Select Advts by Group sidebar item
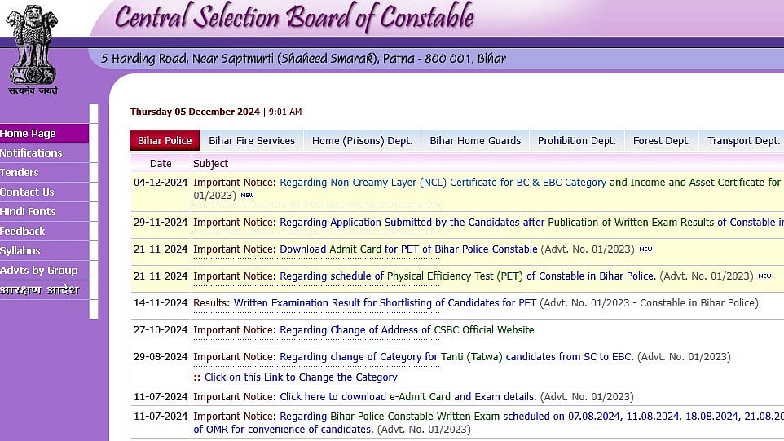This screenshot has width=784, height=441. pos(38,270)
